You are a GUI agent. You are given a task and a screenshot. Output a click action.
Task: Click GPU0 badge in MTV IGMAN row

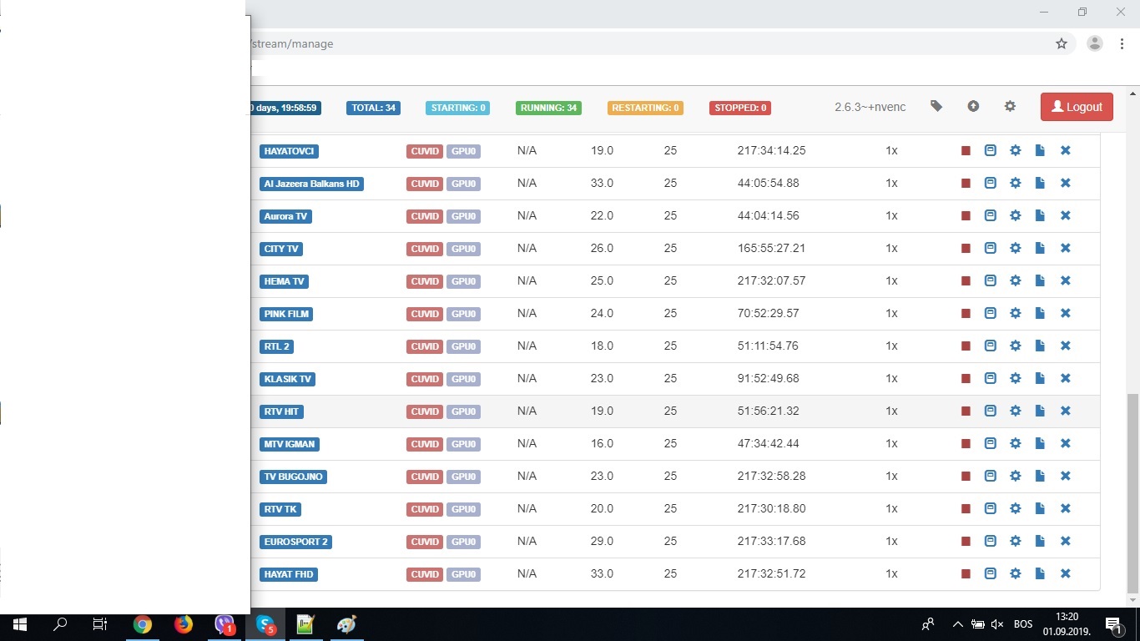click(x=463, y=444)
